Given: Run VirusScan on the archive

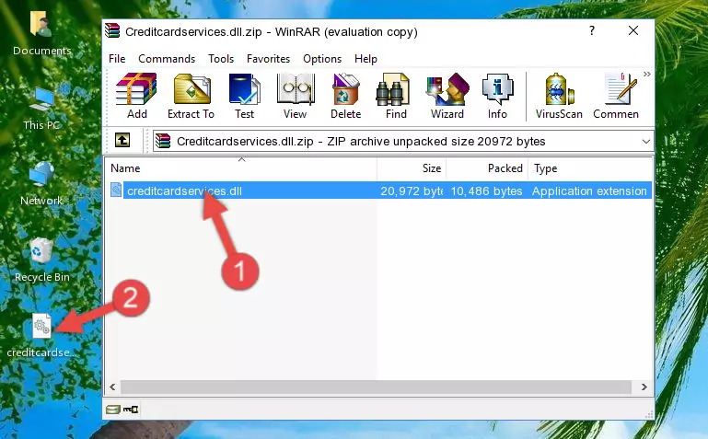Looking at the screenshot, I should (559, 96).
